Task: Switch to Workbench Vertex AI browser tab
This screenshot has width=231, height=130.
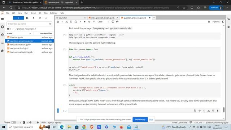Action: [25, 3]
